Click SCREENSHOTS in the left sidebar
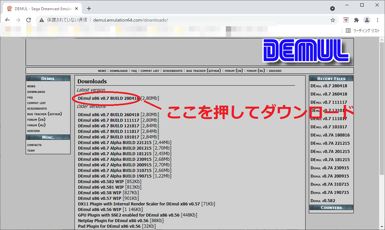Viewport: 385px width, 230px height. [37, 109]
